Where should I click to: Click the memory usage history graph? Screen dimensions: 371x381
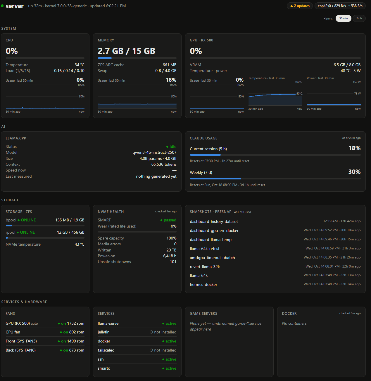(x=137, y=97)
